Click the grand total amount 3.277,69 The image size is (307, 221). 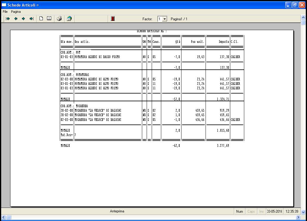223,146
